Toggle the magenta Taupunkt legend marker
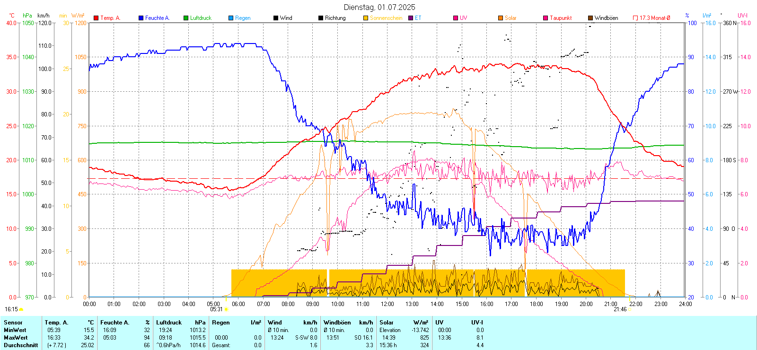 [546, 18]
